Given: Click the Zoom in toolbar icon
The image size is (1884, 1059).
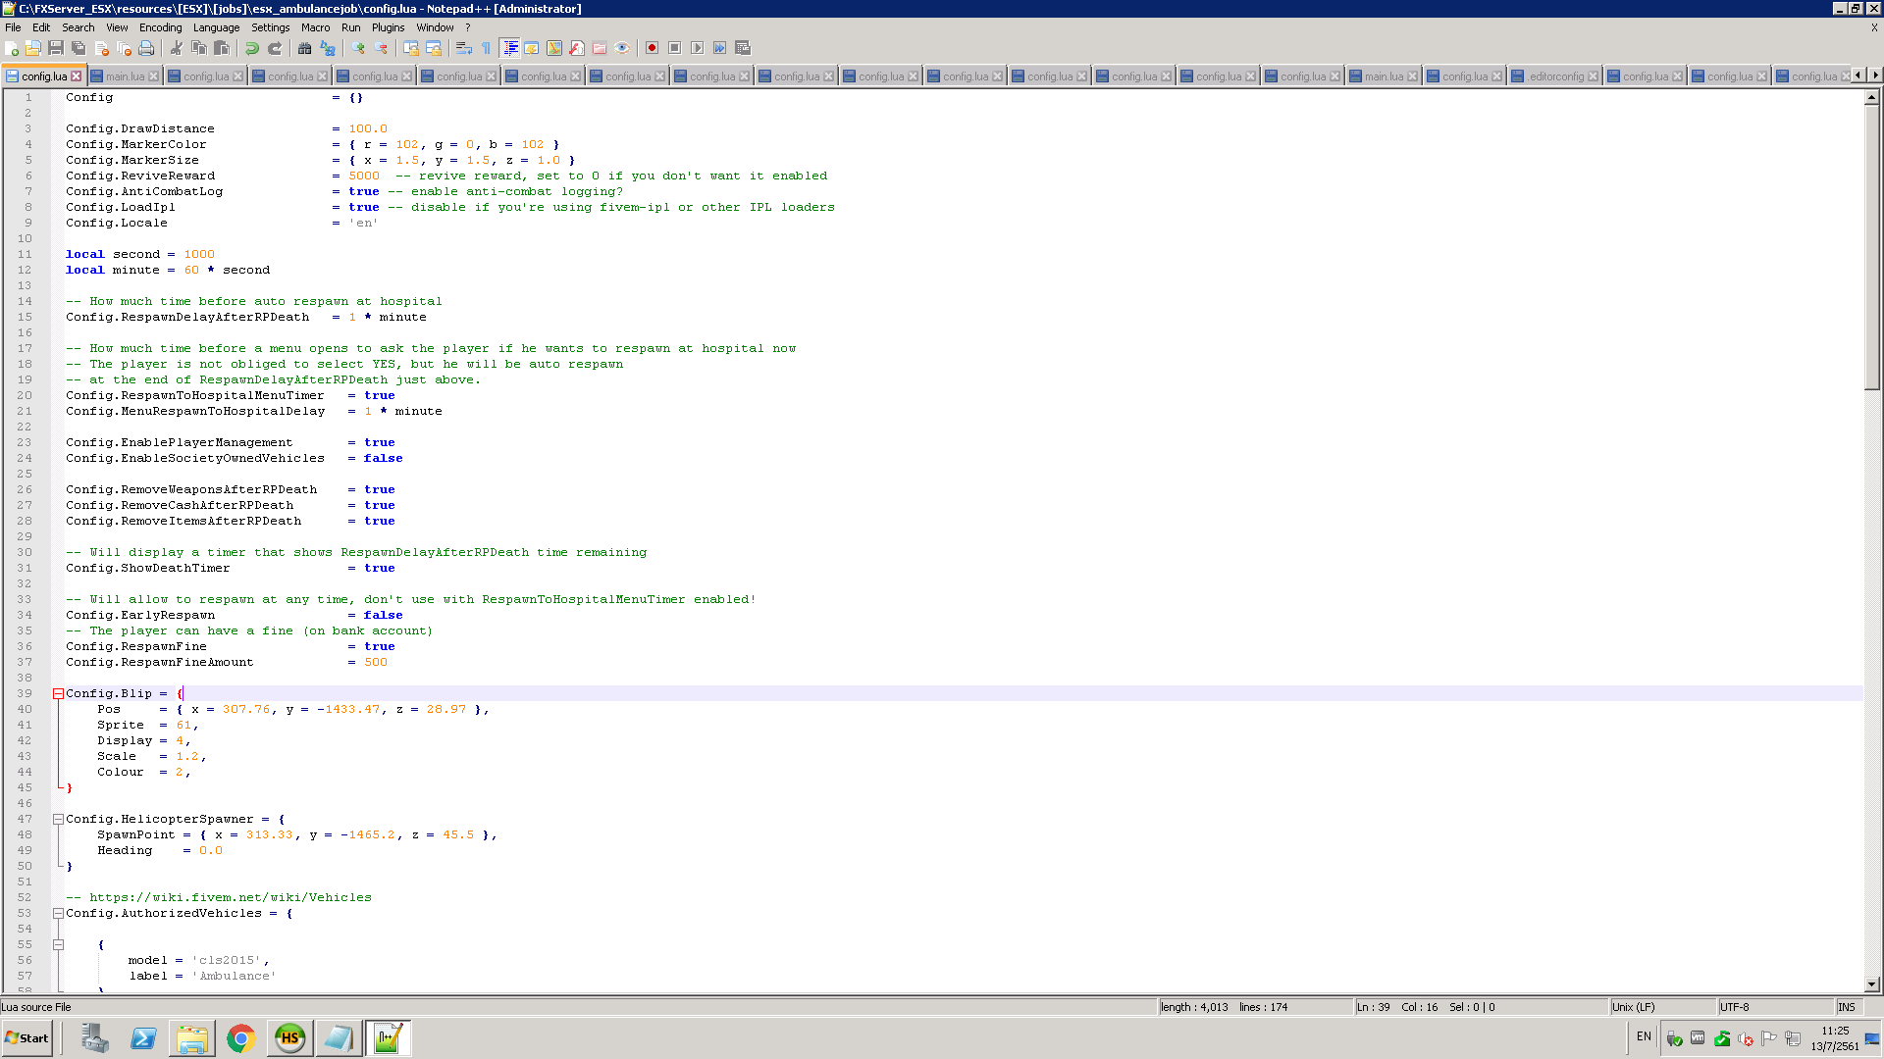Looking at the screenshot, I should (358, 48).
